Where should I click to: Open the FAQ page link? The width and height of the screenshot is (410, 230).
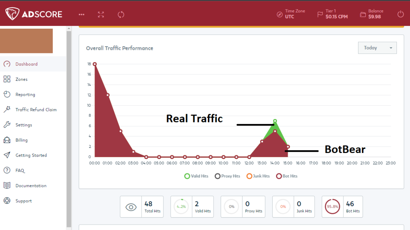point(33,170)
